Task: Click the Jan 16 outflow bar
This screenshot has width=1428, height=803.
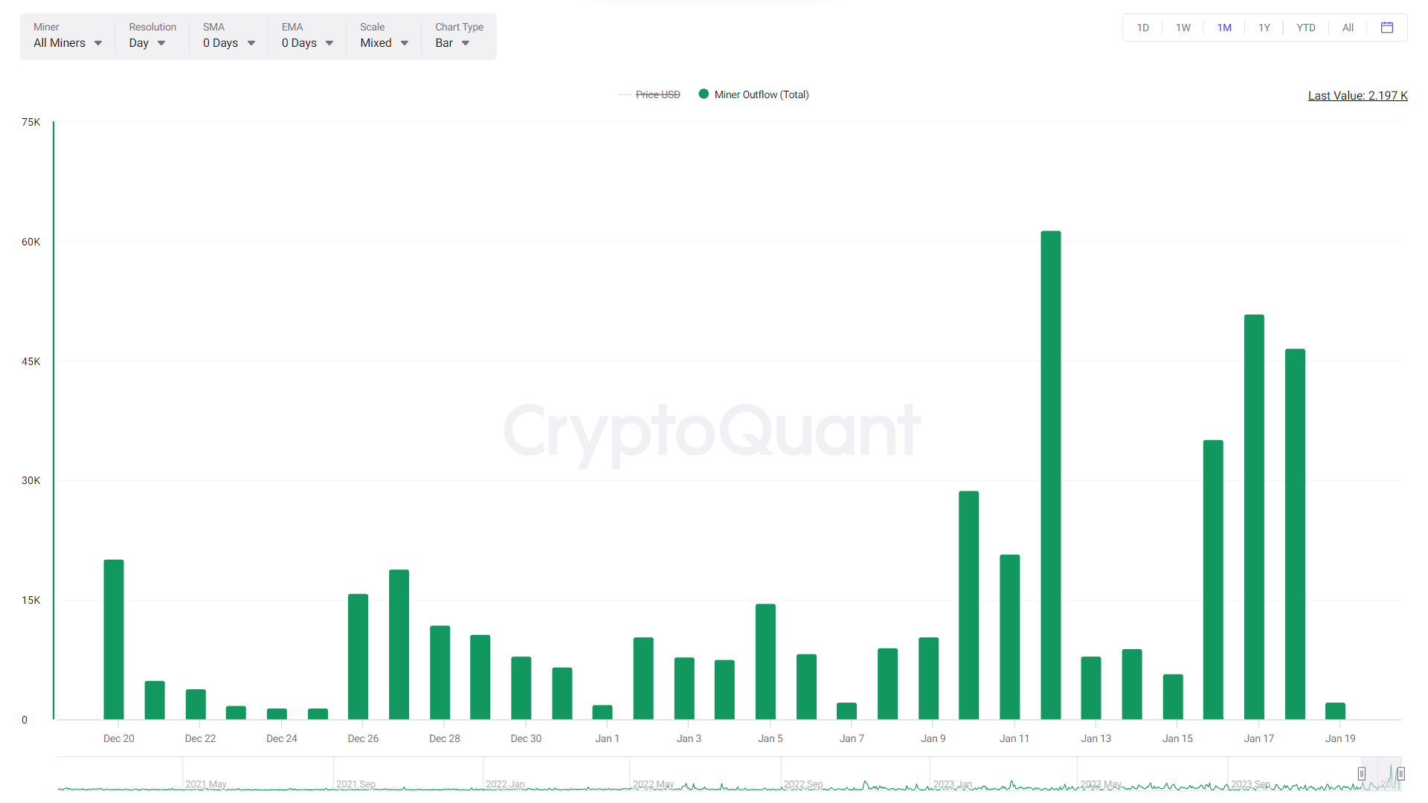Action: [1213, 580]
